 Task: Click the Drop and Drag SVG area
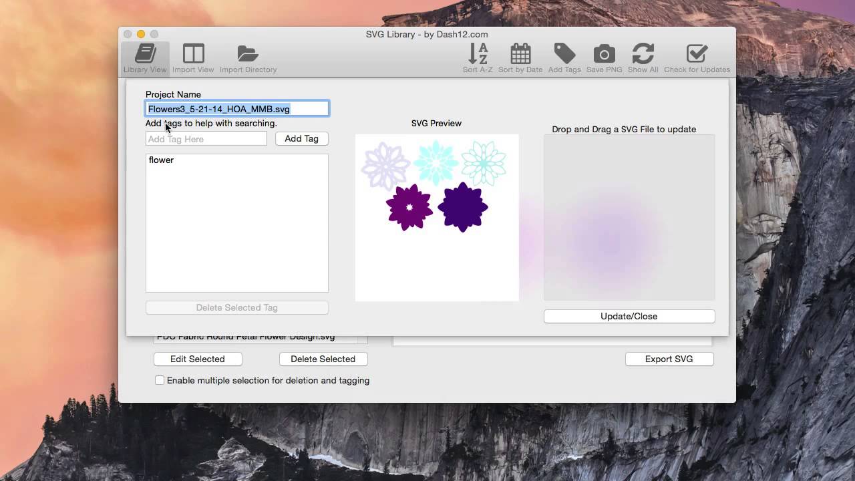pyautogui.click(x=629, y=218)
